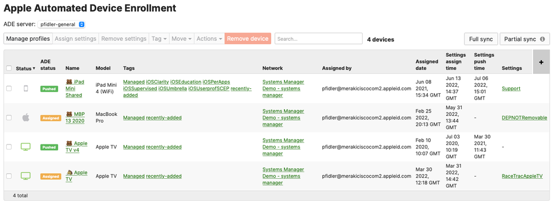Viewport: 553px width, 203px height.
Task: Click Manage profiles button
Action: click(28, 39)
